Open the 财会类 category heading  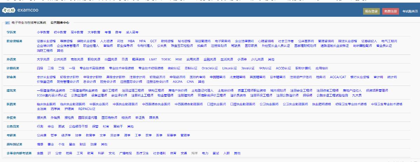[11, 77]
